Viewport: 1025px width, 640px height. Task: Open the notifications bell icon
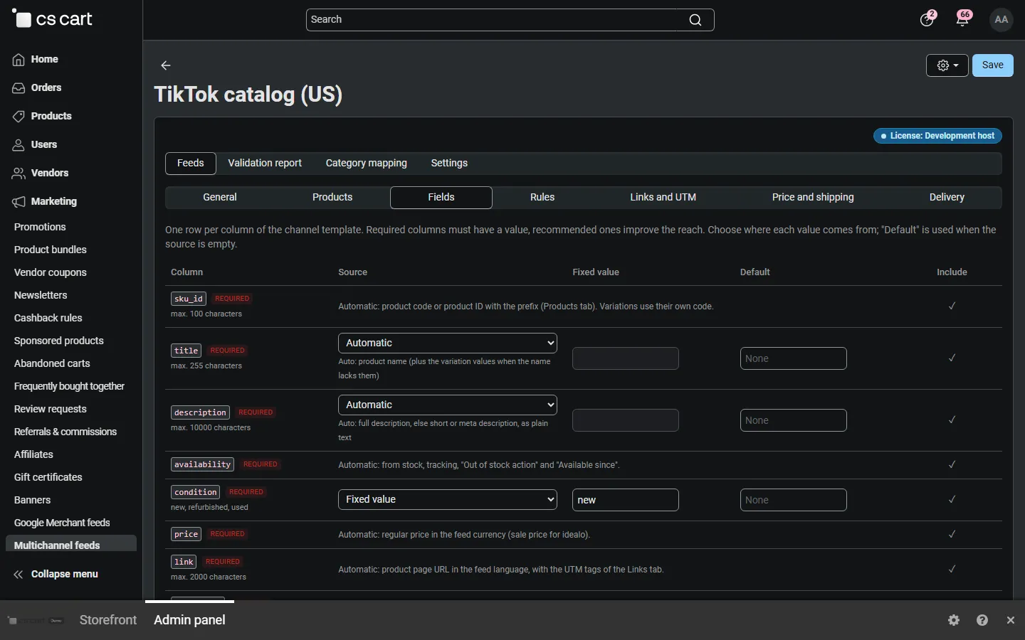click(963, 19)
